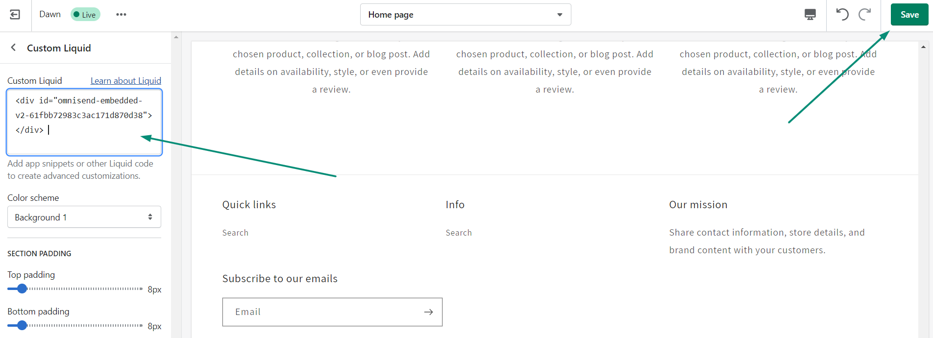Click the Live status badge next to Dawn
The image size is (933, 338).
pyautogui.click(x=85, y=14)
